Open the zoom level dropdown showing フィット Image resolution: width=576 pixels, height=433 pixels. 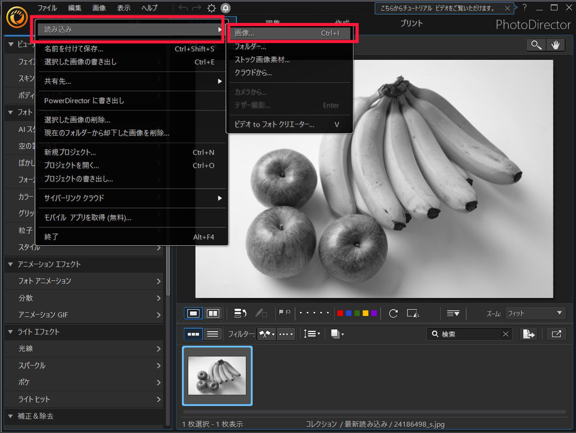point(535,313)
